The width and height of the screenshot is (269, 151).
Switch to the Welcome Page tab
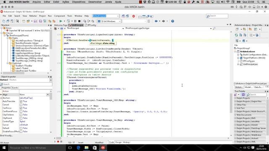click(61, 25)
